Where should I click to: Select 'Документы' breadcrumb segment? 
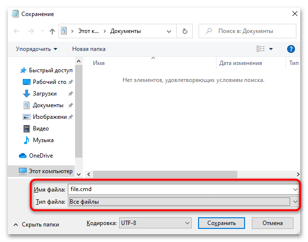pyautogui.click(x=125, y=31)
